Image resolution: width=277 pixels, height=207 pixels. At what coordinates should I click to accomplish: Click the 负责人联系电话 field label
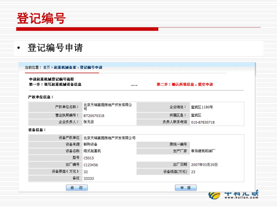point(175,122)
